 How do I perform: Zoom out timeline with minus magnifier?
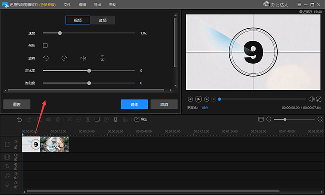click(269, 119)
